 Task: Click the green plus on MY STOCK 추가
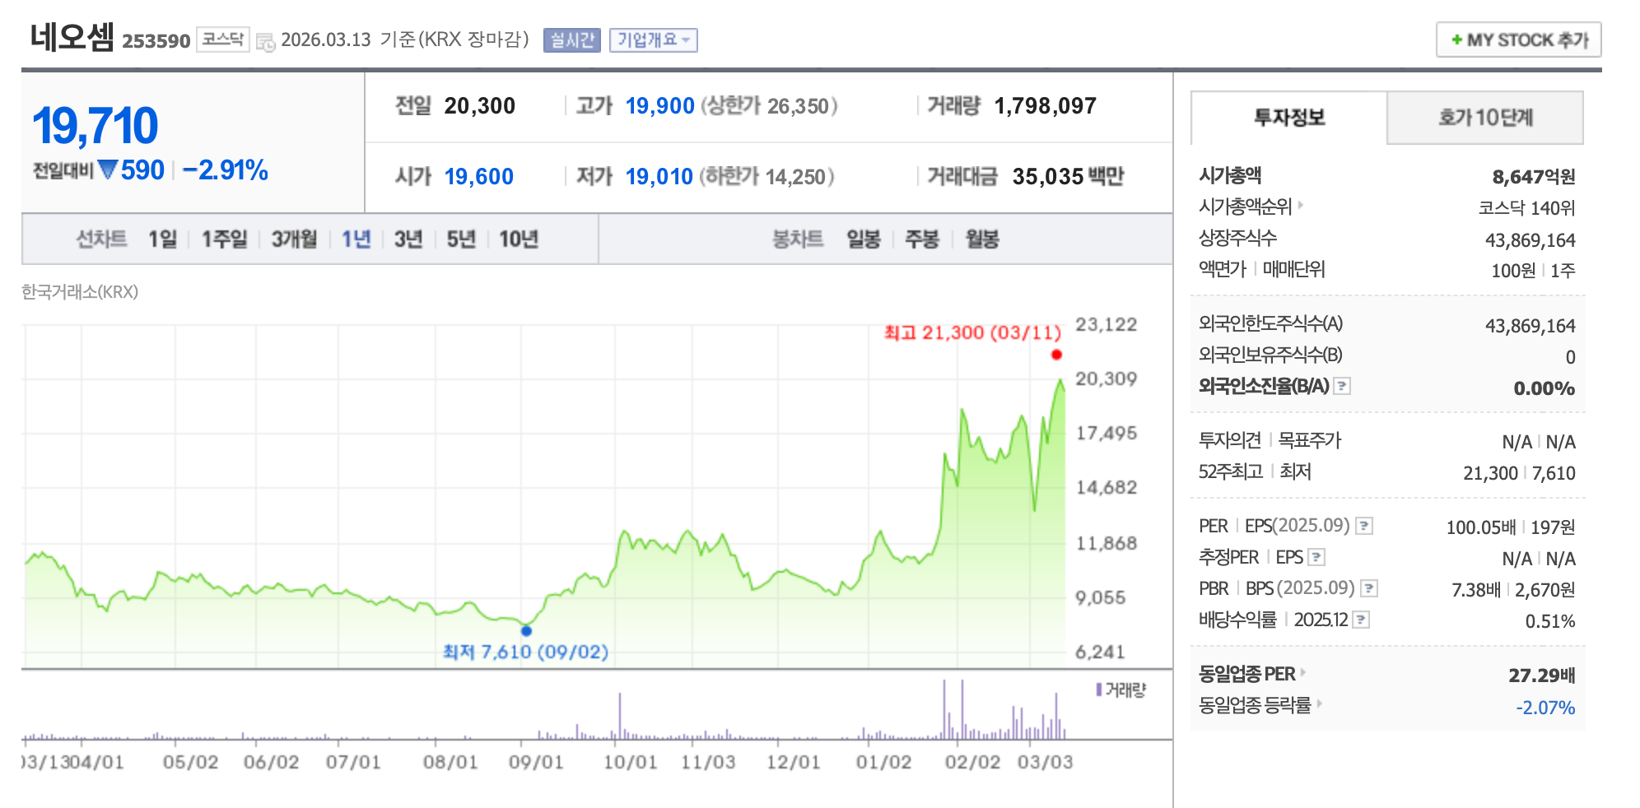[x=1456, y=39]
